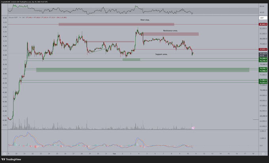269x163 pixels.
Task: Select the Bitcoin/USDT 1h OKX symbol legend
Action: click(x=17, y=17)
